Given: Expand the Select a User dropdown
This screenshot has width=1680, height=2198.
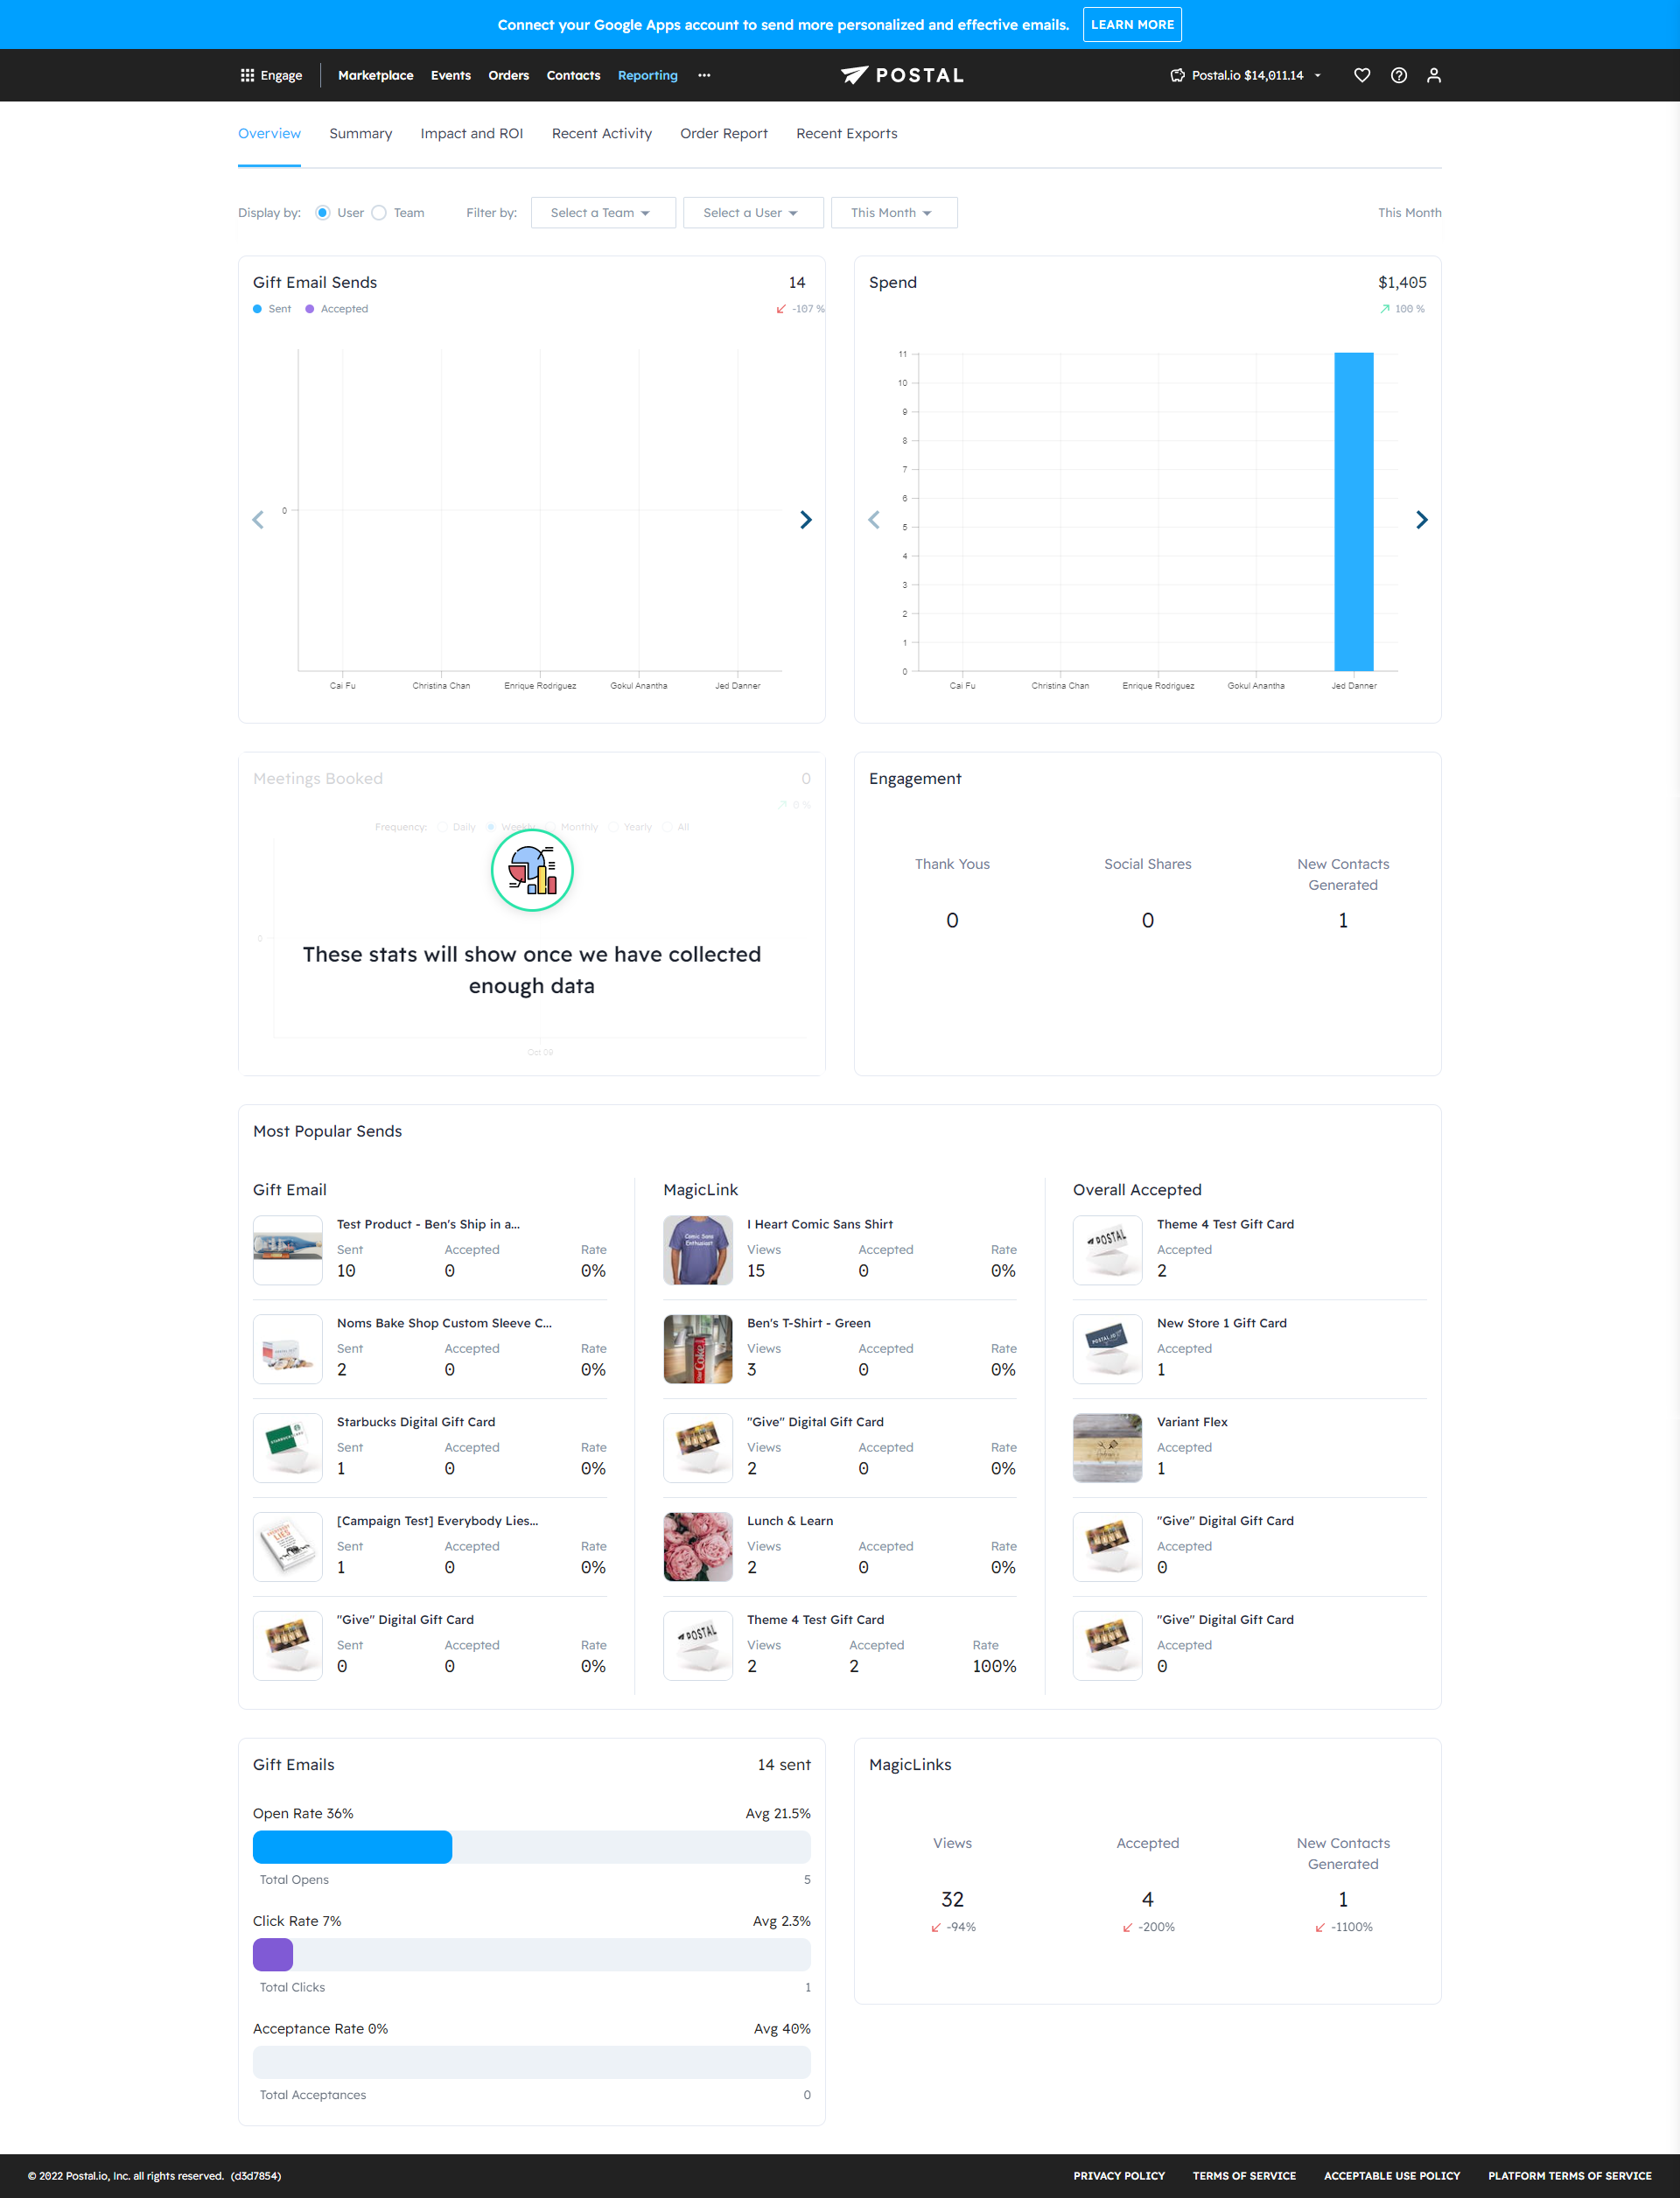Looking at the screenshot, I should tap(752, 213).
